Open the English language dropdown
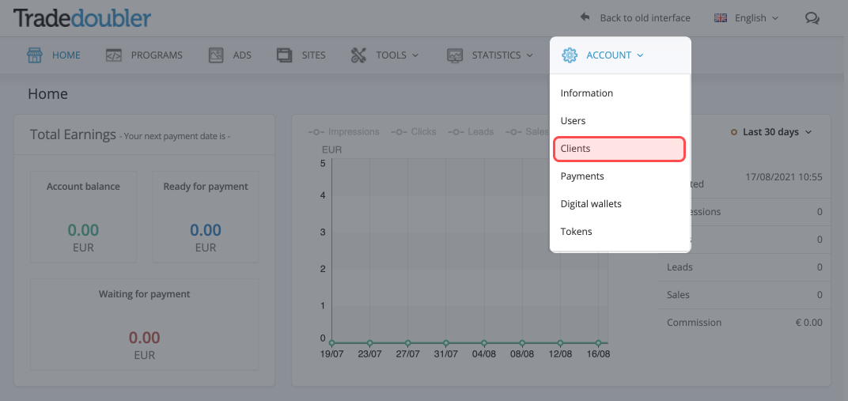 746,18
